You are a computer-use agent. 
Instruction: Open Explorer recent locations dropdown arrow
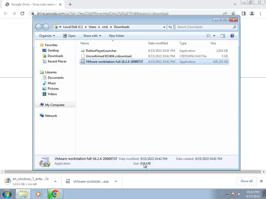pyautogui.click(x=51, y=27)
